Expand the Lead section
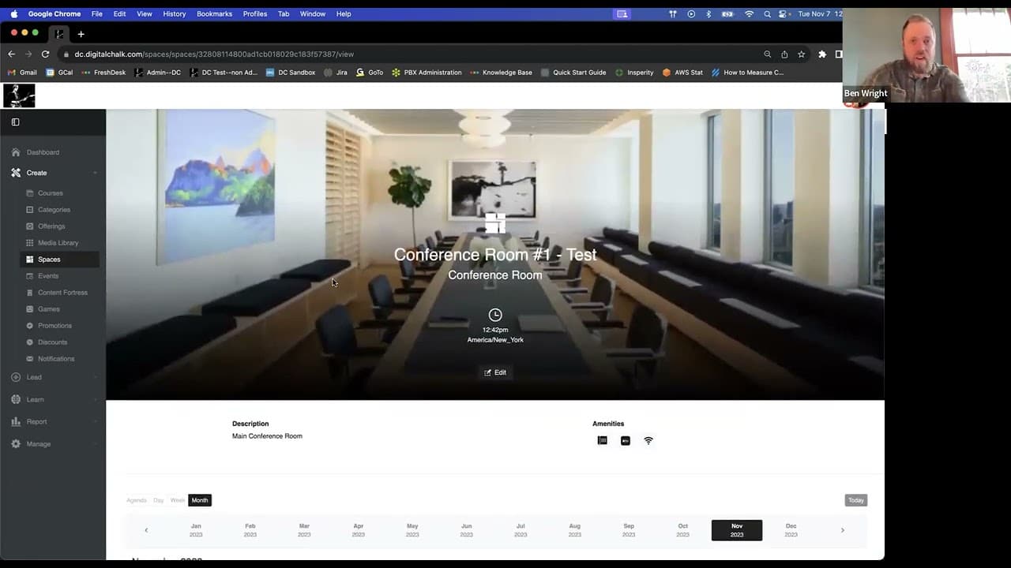The image size is (1011, 568). click(x=54, y=377)
